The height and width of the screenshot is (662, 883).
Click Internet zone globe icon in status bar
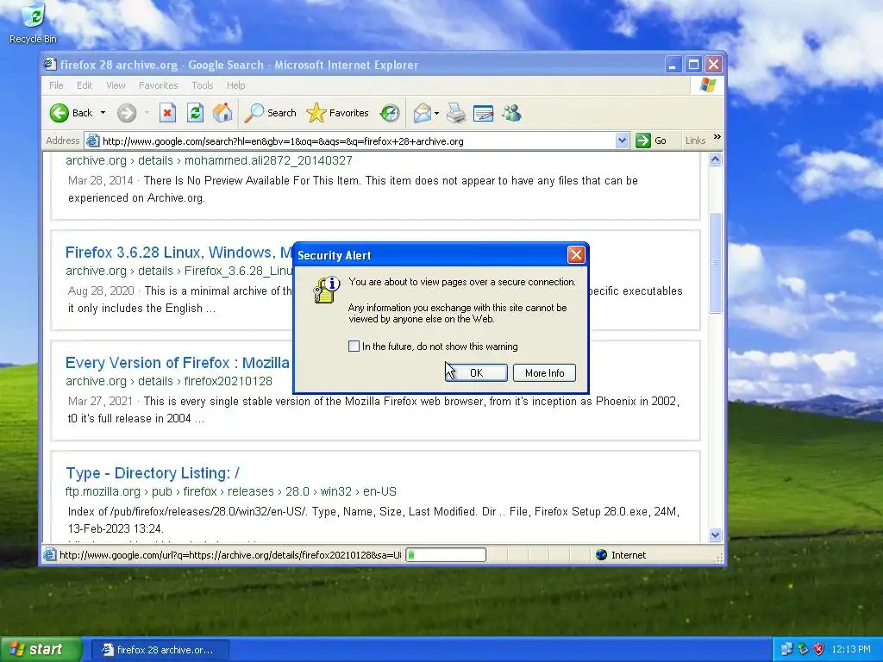(x=601, y=555)
